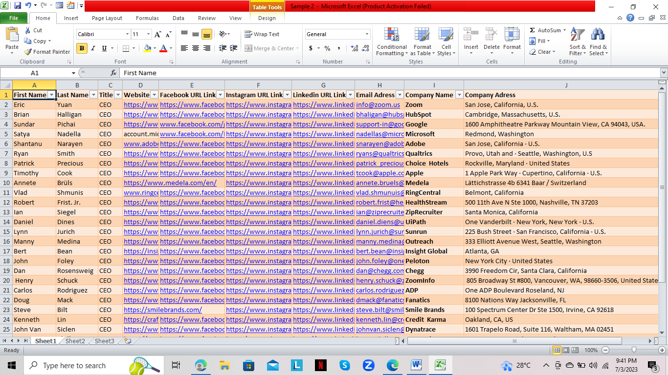Viewport: 668px width, 375px height.
Task: Switch to the Data tab
Action: pyautogui.click(x=178, y=18)
